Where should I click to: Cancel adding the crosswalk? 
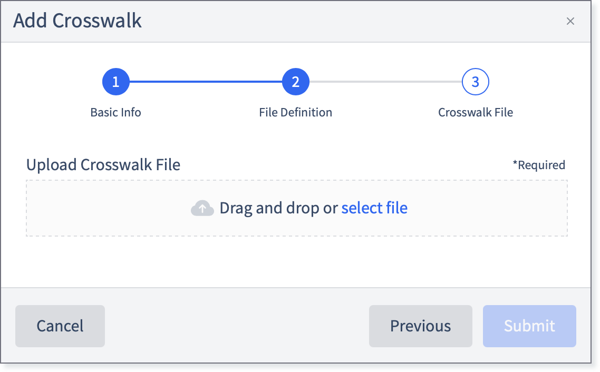point(60,326)
